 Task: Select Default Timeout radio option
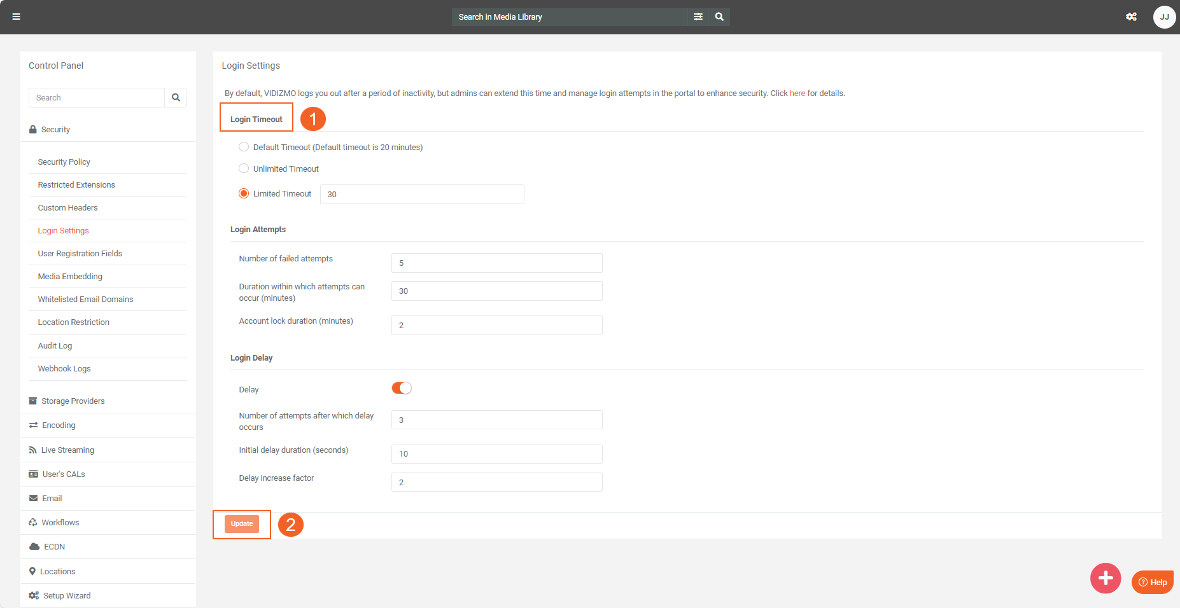point(244,147)
